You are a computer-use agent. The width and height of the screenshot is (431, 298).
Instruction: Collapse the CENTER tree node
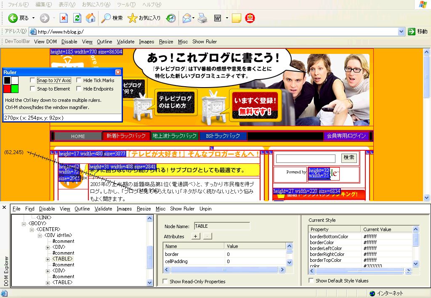(32, 229)
